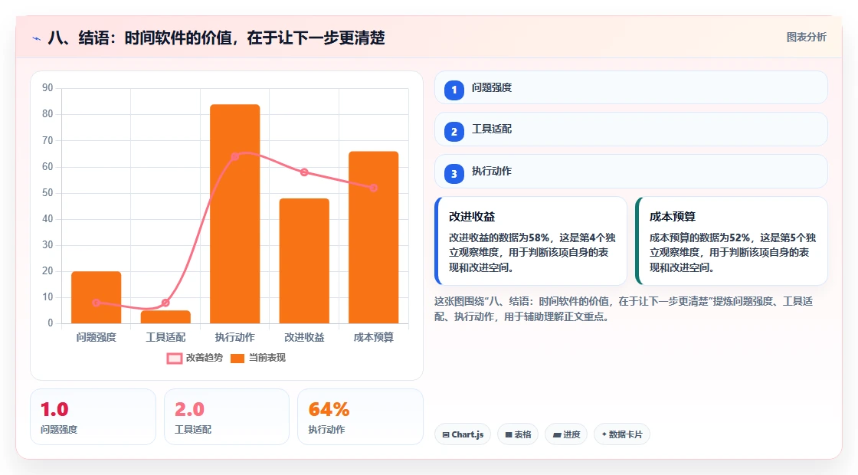This screenshot has width=858, height=475.
Task: Click the 成本预算 info card heading
Action: (673, 217)
